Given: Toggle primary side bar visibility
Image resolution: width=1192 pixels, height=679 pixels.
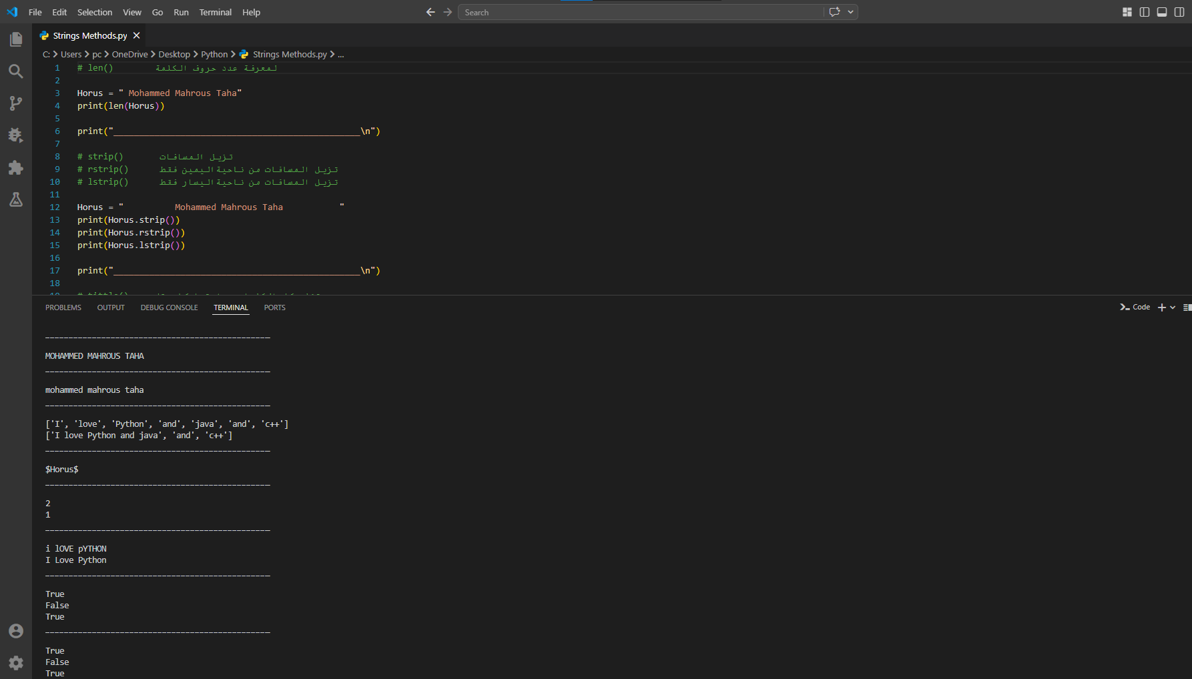Looking at the screenshot, I should point(1145,12).
